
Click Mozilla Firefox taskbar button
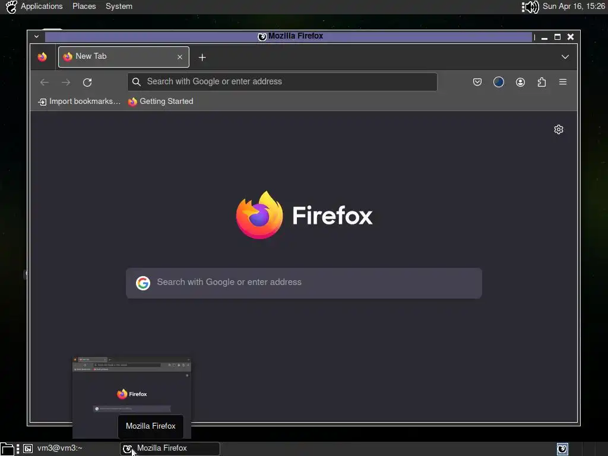[x=170, y=449]
